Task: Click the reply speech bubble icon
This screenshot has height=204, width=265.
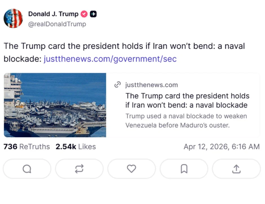Action: [27, 169]
